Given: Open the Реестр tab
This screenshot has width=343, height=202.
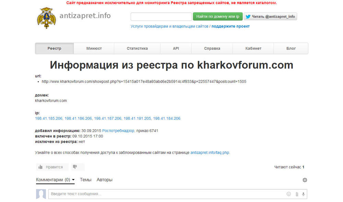Looking at the screenshot, I should [54, 48].
